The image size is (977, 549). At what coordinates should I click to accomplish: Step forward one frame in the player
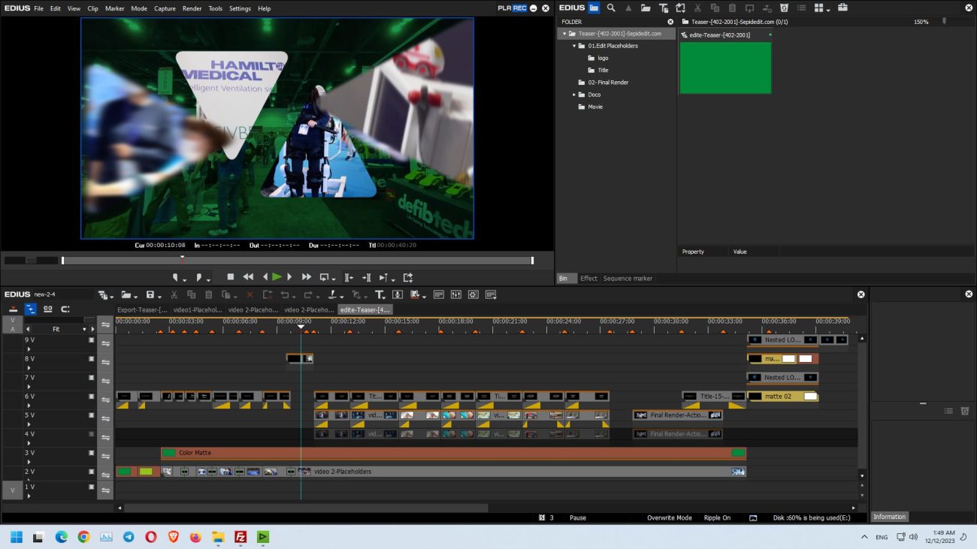289,277
